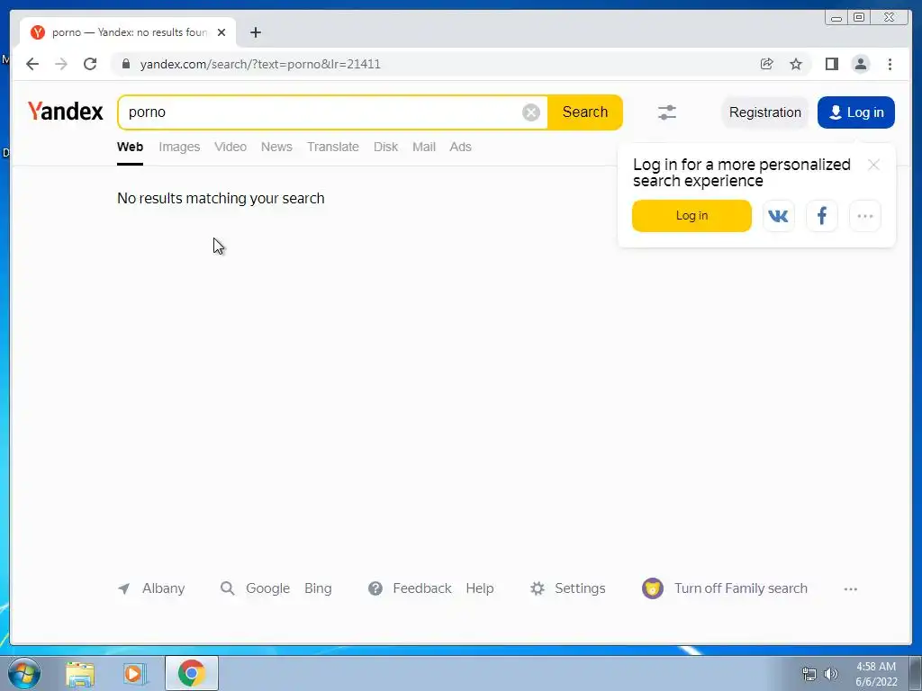Open the Translate tab
The width and height of the screenshot is (922, 691).
click(333, 147)
